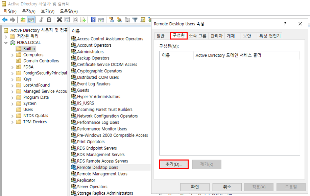Click the 확인 button
Viewport: 310px width, 196px height.
[x=195, y=187]
